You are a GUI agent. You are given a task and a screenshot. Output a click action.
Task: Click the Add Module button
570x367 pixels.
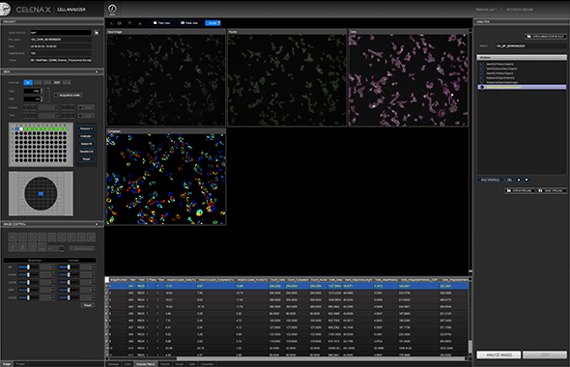[x=491, y=180]
